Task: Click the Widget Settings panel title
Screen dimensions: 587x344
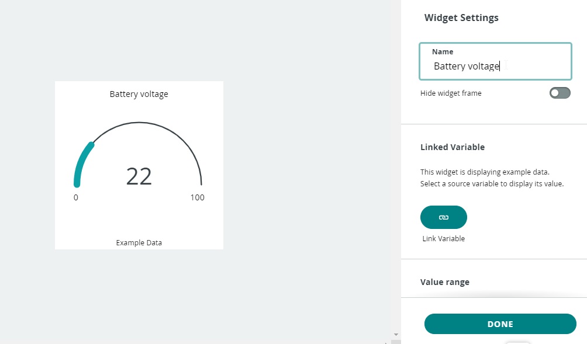Action: pos(461,18)
